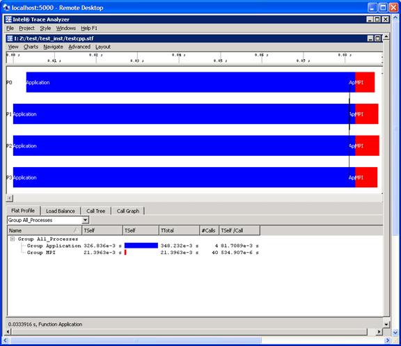The image size is (401, 346).
Task: Open the Project menu
Action: (x=26, y=28)
